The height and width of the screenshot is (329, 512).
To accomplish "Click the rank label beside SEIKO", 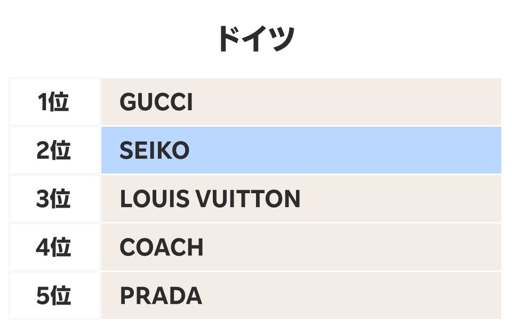I will coord(54,151).
